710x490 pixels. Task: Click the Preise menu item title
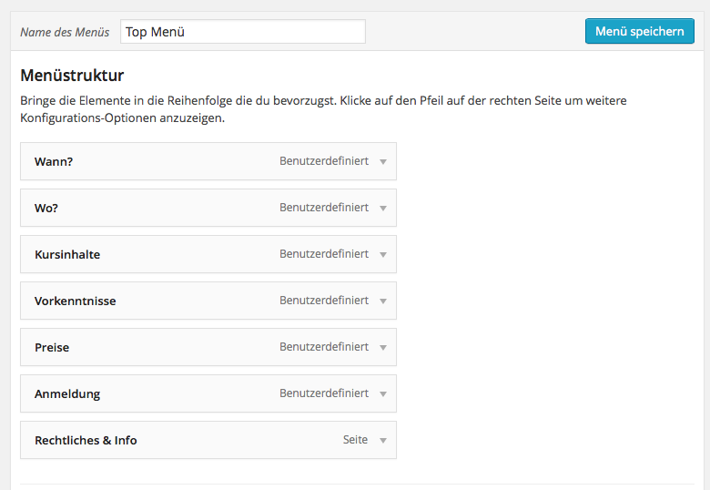click(x=52, y=347)
